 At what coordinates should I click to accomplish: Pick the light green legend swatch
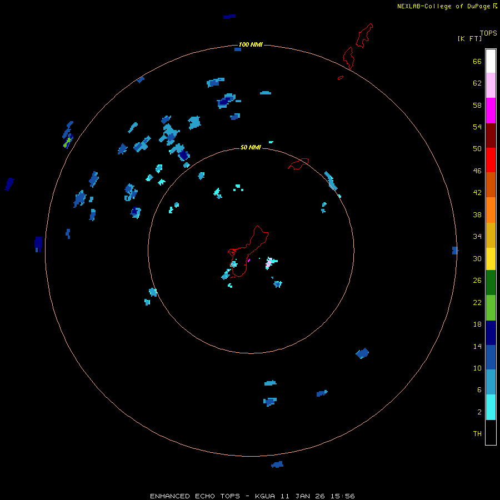click(491, 308)
